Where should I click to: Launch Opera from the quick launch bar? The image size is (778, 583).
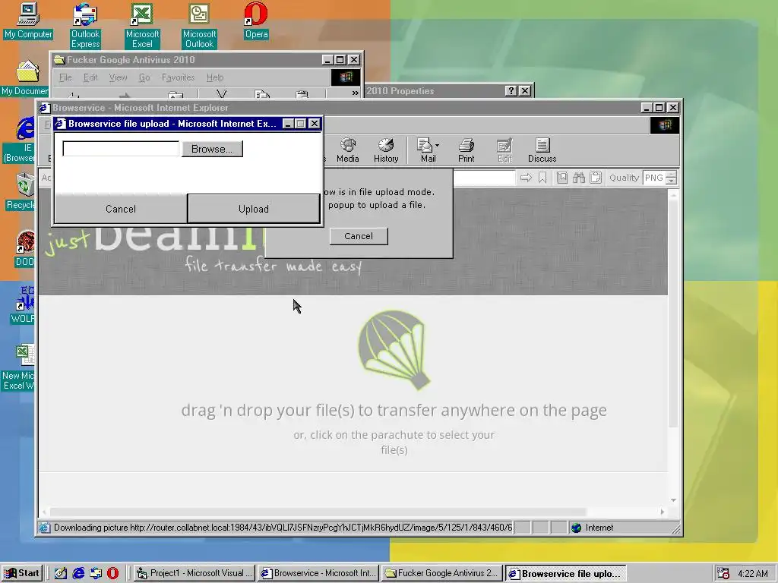coord(113,573)
